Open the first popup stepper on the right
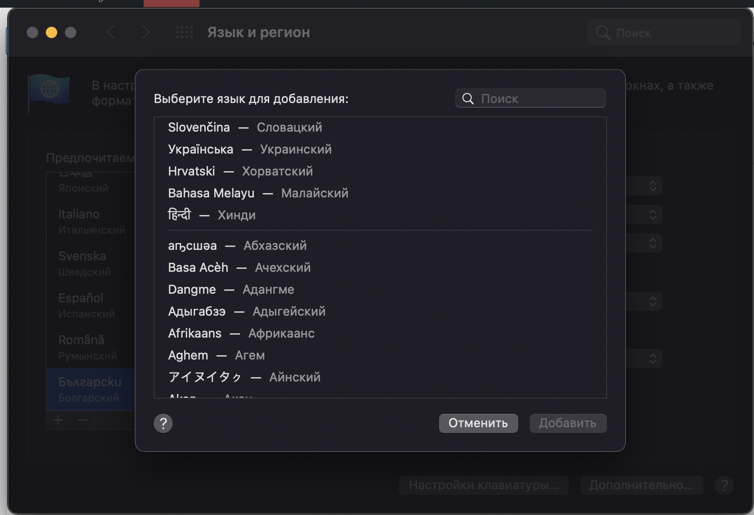 coord(653,186)
